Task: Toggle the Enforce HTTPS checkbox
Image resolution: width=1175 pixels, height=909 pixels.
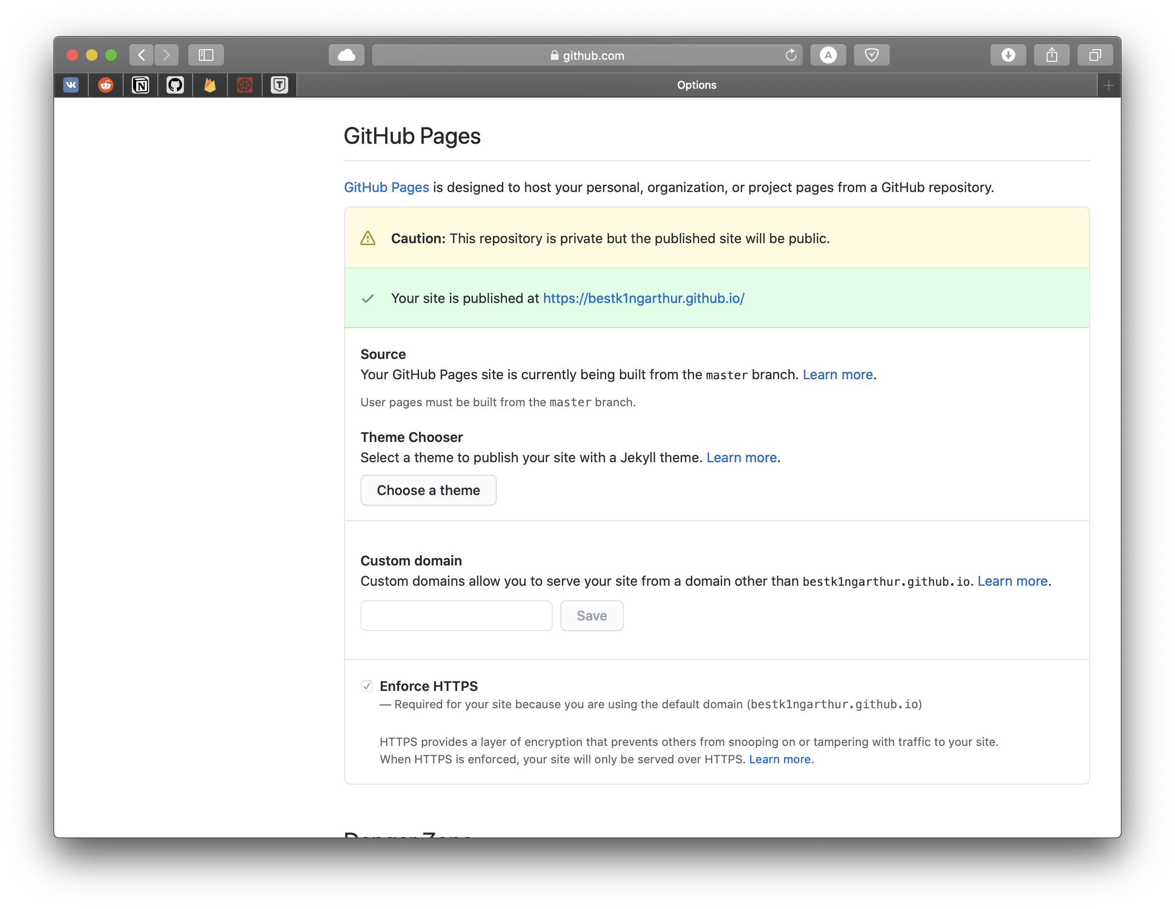Action: click(x=367, y=686)
